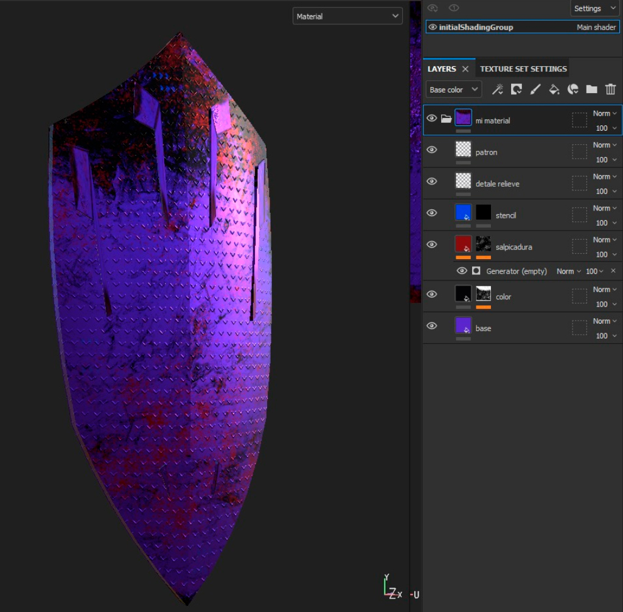Hide the salpicadura layer
The image size is (623, 612).
(x=432, y=245)
